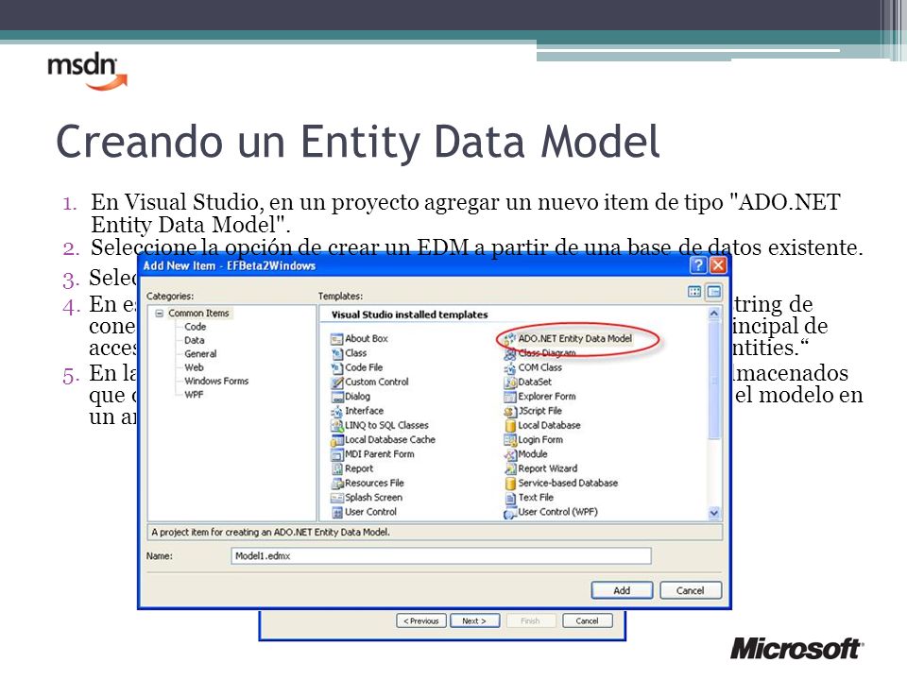
Task: Pick the DataSet template icon
Action: (x=509, y=382)
